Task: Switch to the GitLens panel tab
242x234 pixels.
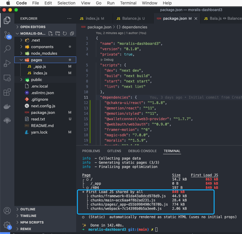Action: click(x=114, y=151)
